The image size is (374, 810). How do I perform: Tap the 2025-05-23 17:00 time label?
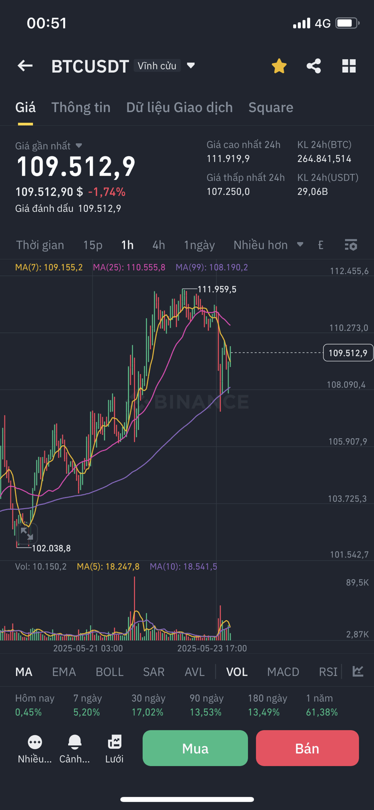[212, 648]
